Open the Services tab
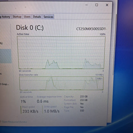Image resolution: width=133 pixels, height=133 pixels. (x=48, y=17)
